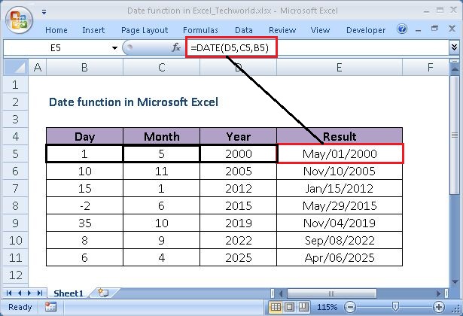Open the View ribbon tab
Image resolution: width=463 pixels, height=316 pixels.
click(x=320, y=30)
